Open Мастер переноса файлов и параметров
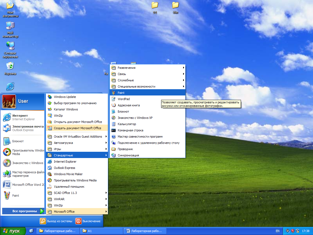The width and height of the screenshot is (313, 235). click(x=23, y=174)
